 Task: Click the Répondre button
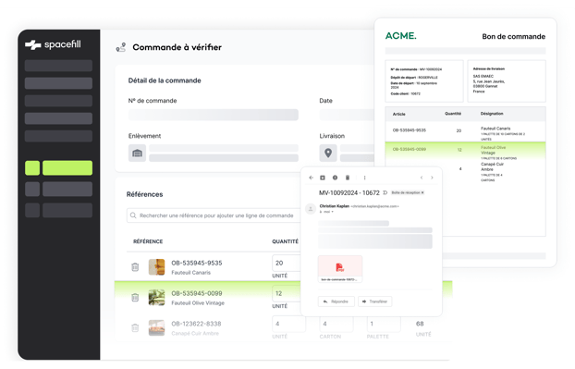coord(336,301)
